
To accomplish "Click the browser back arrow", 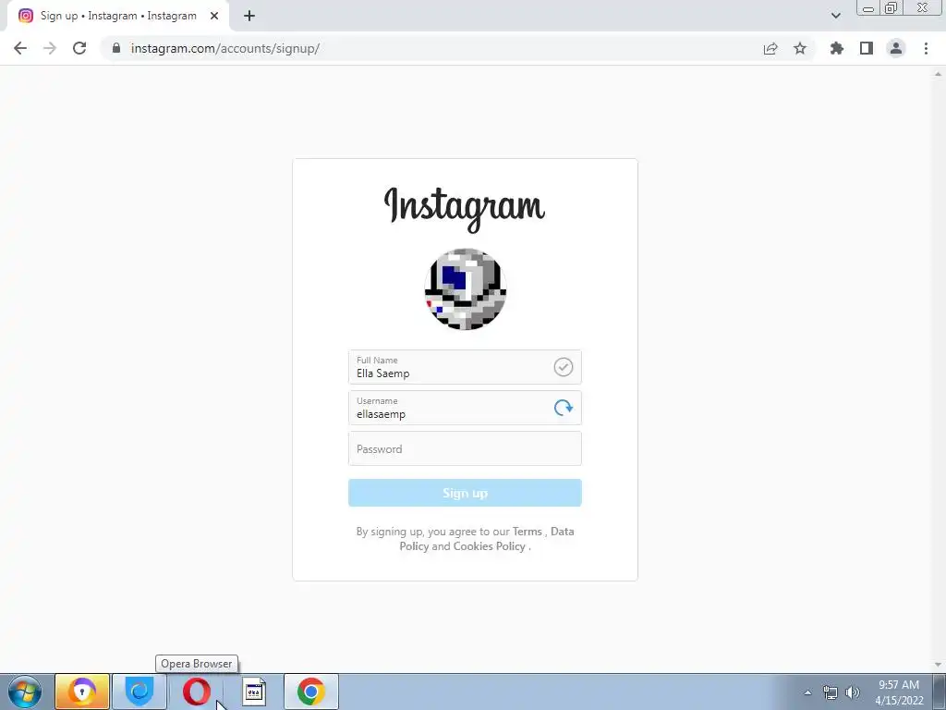I will pyautogui.click(x=20, y=48).
